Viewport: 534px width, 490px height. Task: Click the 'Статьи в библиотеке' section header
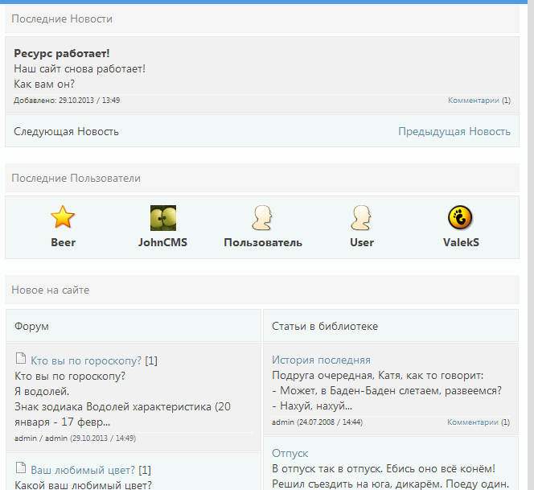pyautogui.click(x=325, y=326)
